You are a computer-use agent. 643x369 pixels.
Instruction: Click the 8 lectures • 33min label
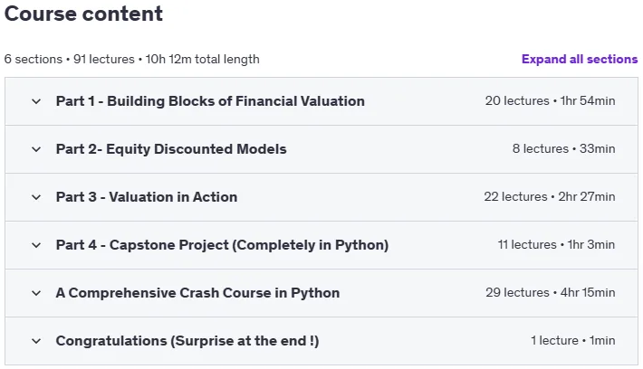[563, 148]
